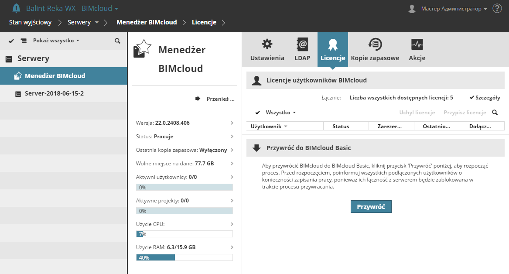The image size is (509, 274).
Task: Click Uchyl licencje link
Action: pos(417,113)
